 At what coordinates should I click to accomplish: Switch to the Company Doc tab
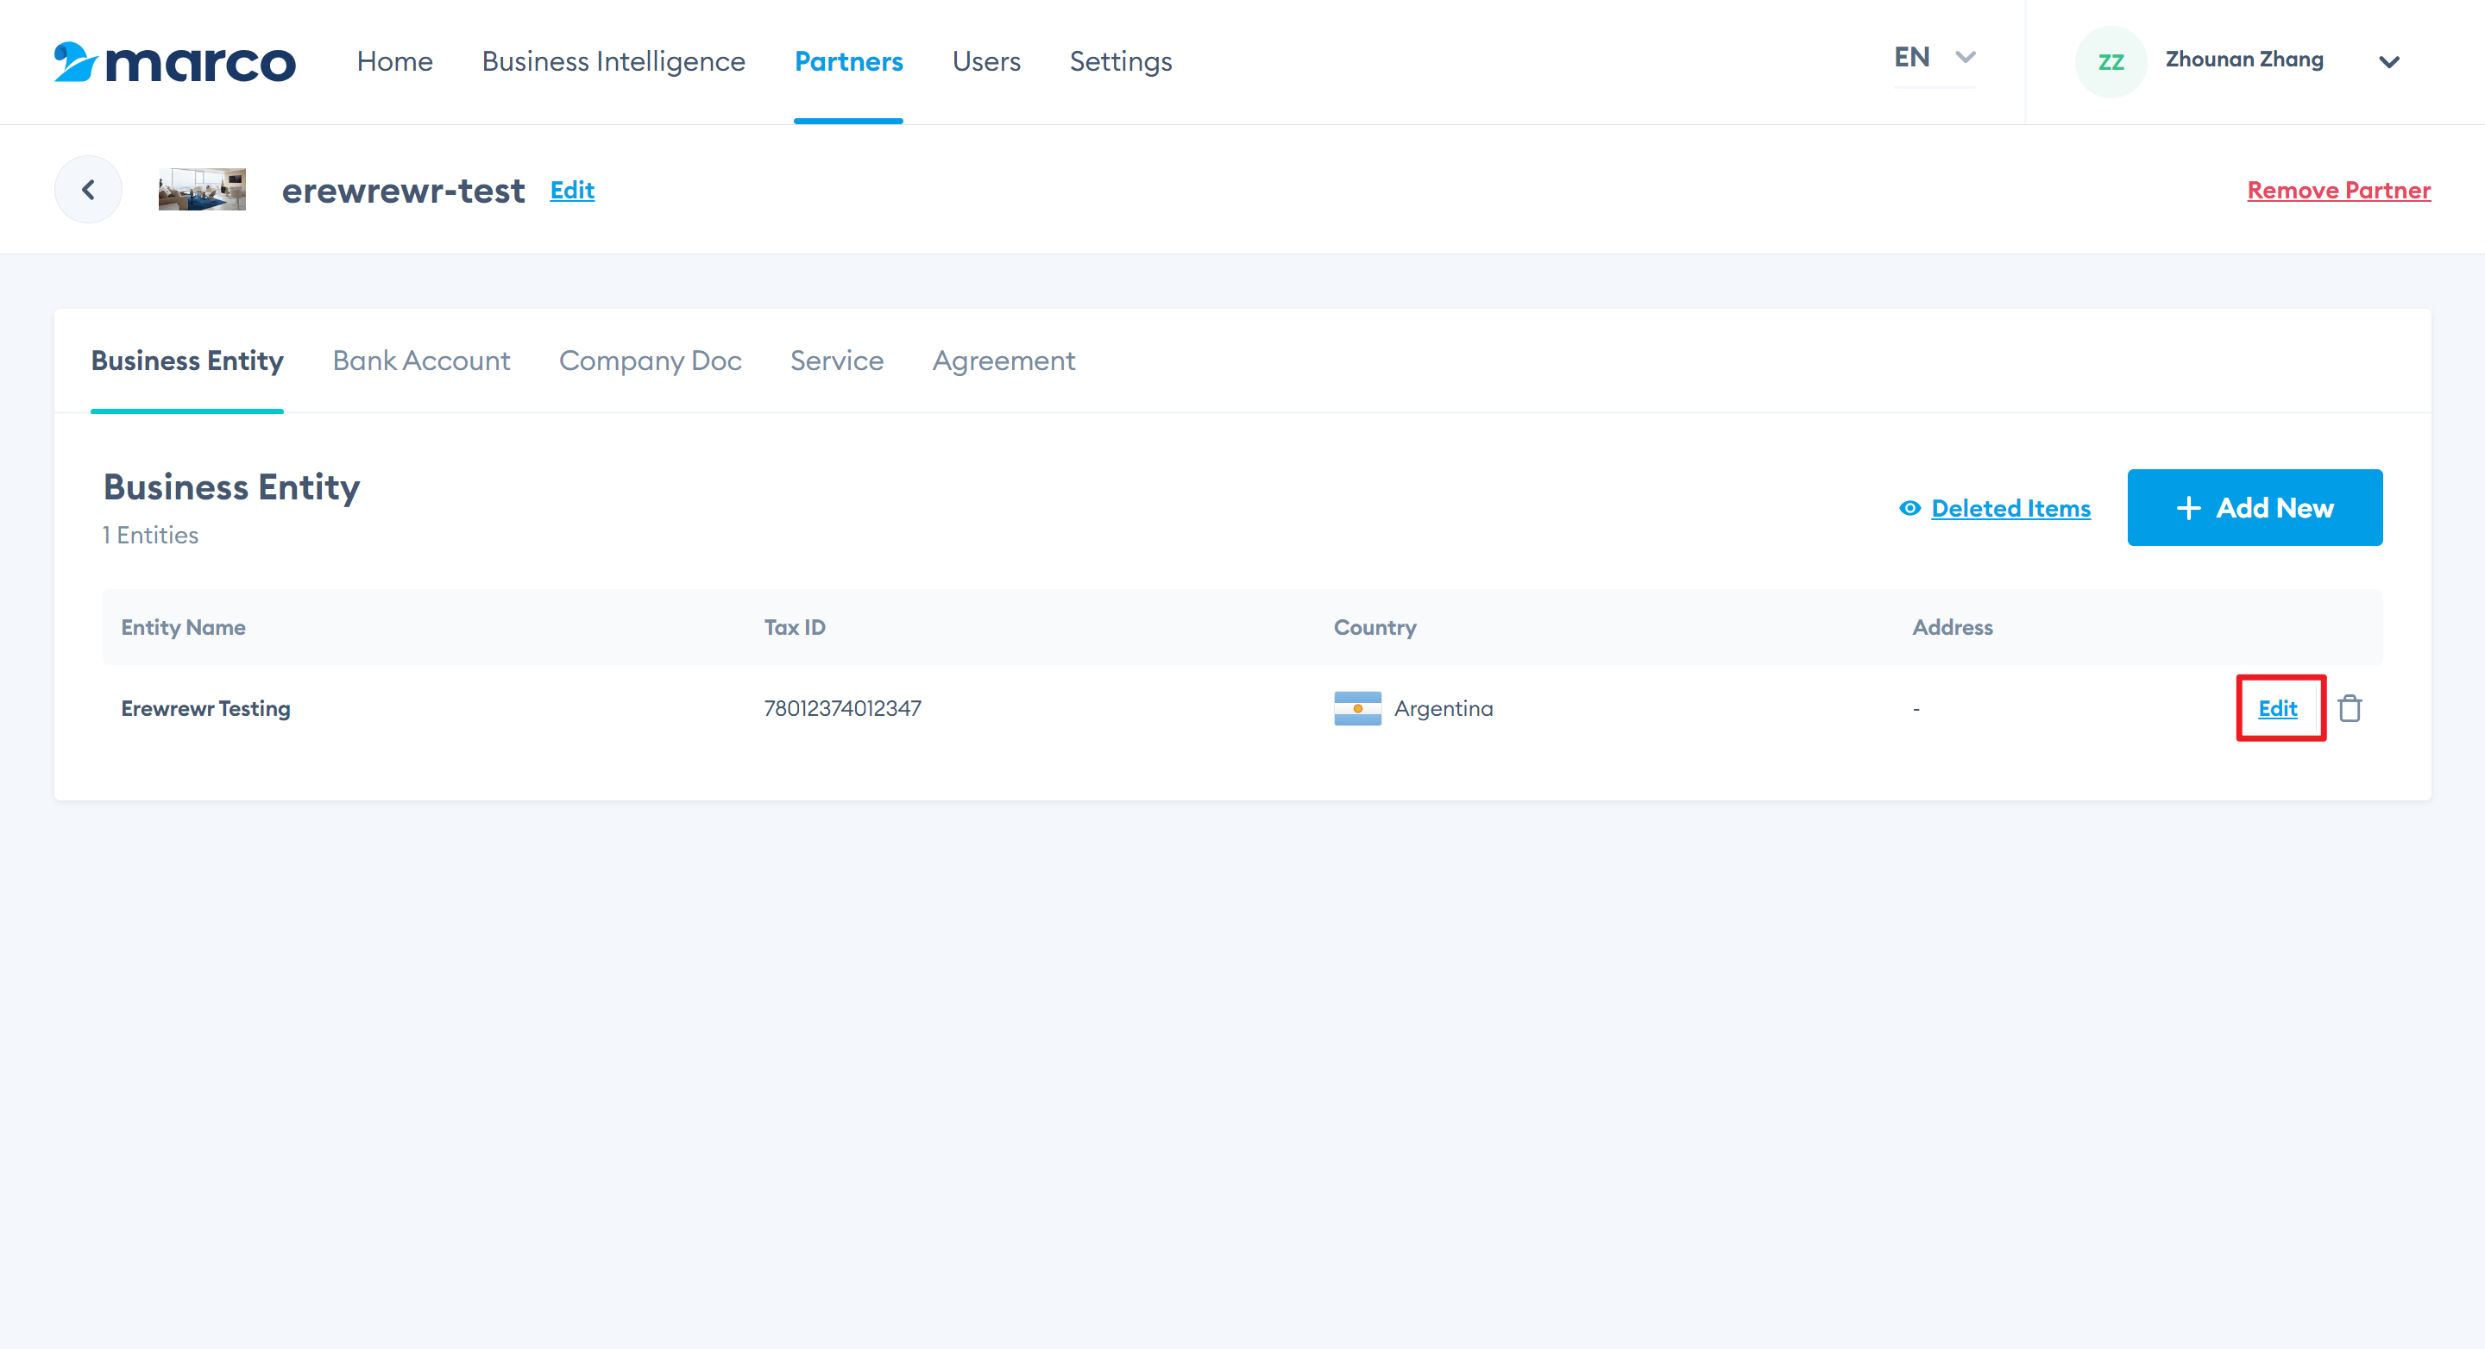[x=651, y=361]
